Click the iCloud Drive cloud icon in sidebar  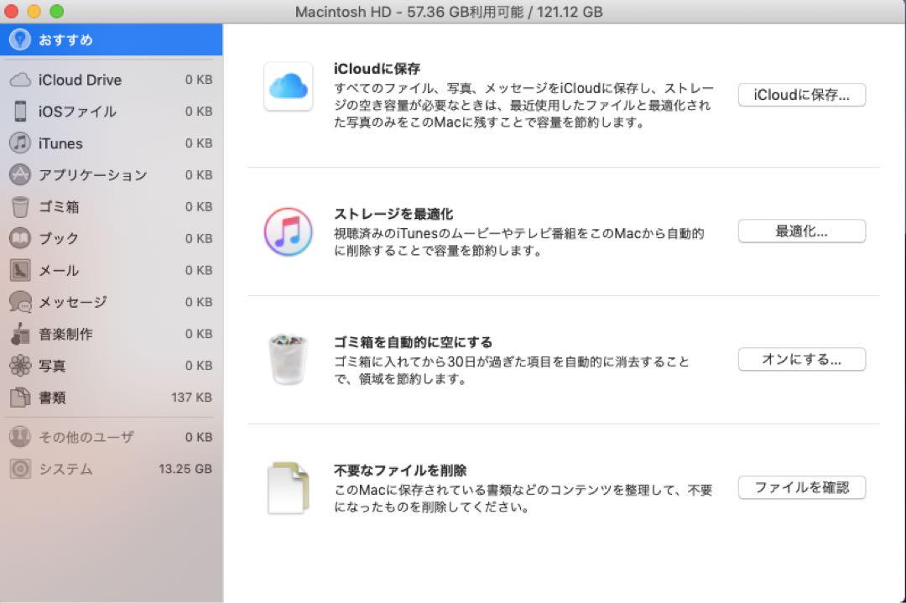[x=20, y=80]
